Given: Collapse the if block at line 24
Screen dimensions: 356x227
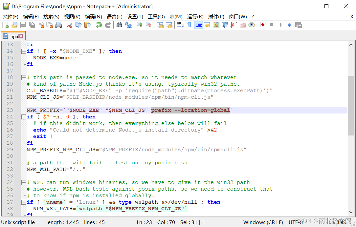Looking at the screenshot, I should coord(23,117).
